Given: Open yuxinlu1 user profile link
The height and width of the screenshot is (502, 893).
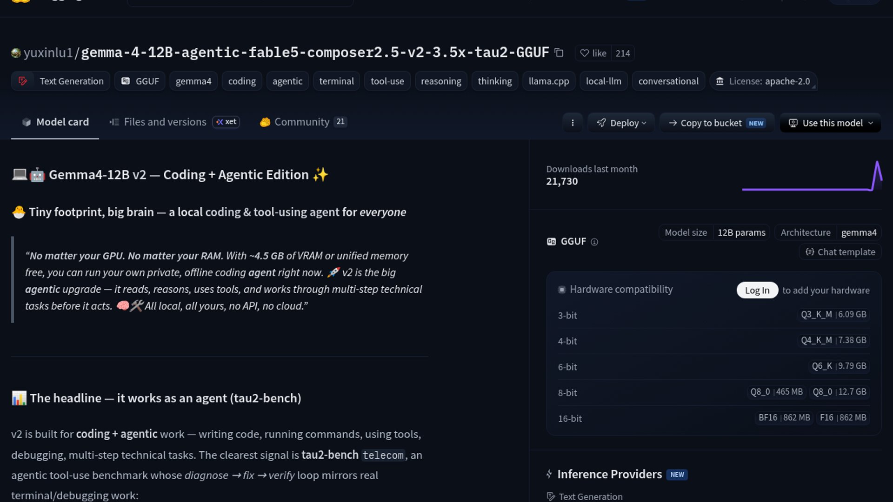Looking at the screenshot, I should 48,53.
